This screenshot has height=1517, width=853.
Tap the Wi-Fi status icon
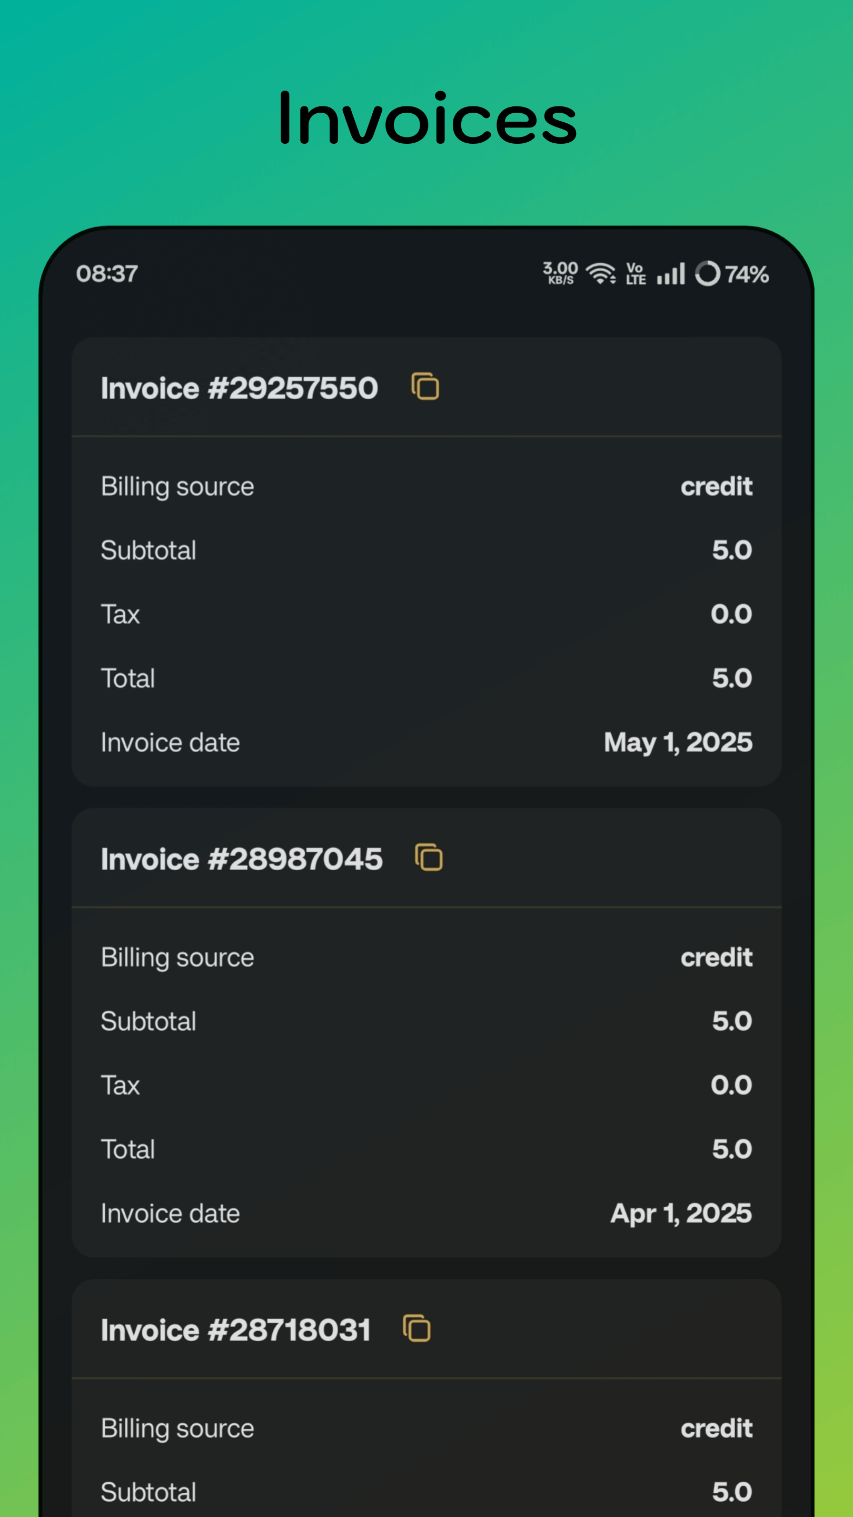600,274
